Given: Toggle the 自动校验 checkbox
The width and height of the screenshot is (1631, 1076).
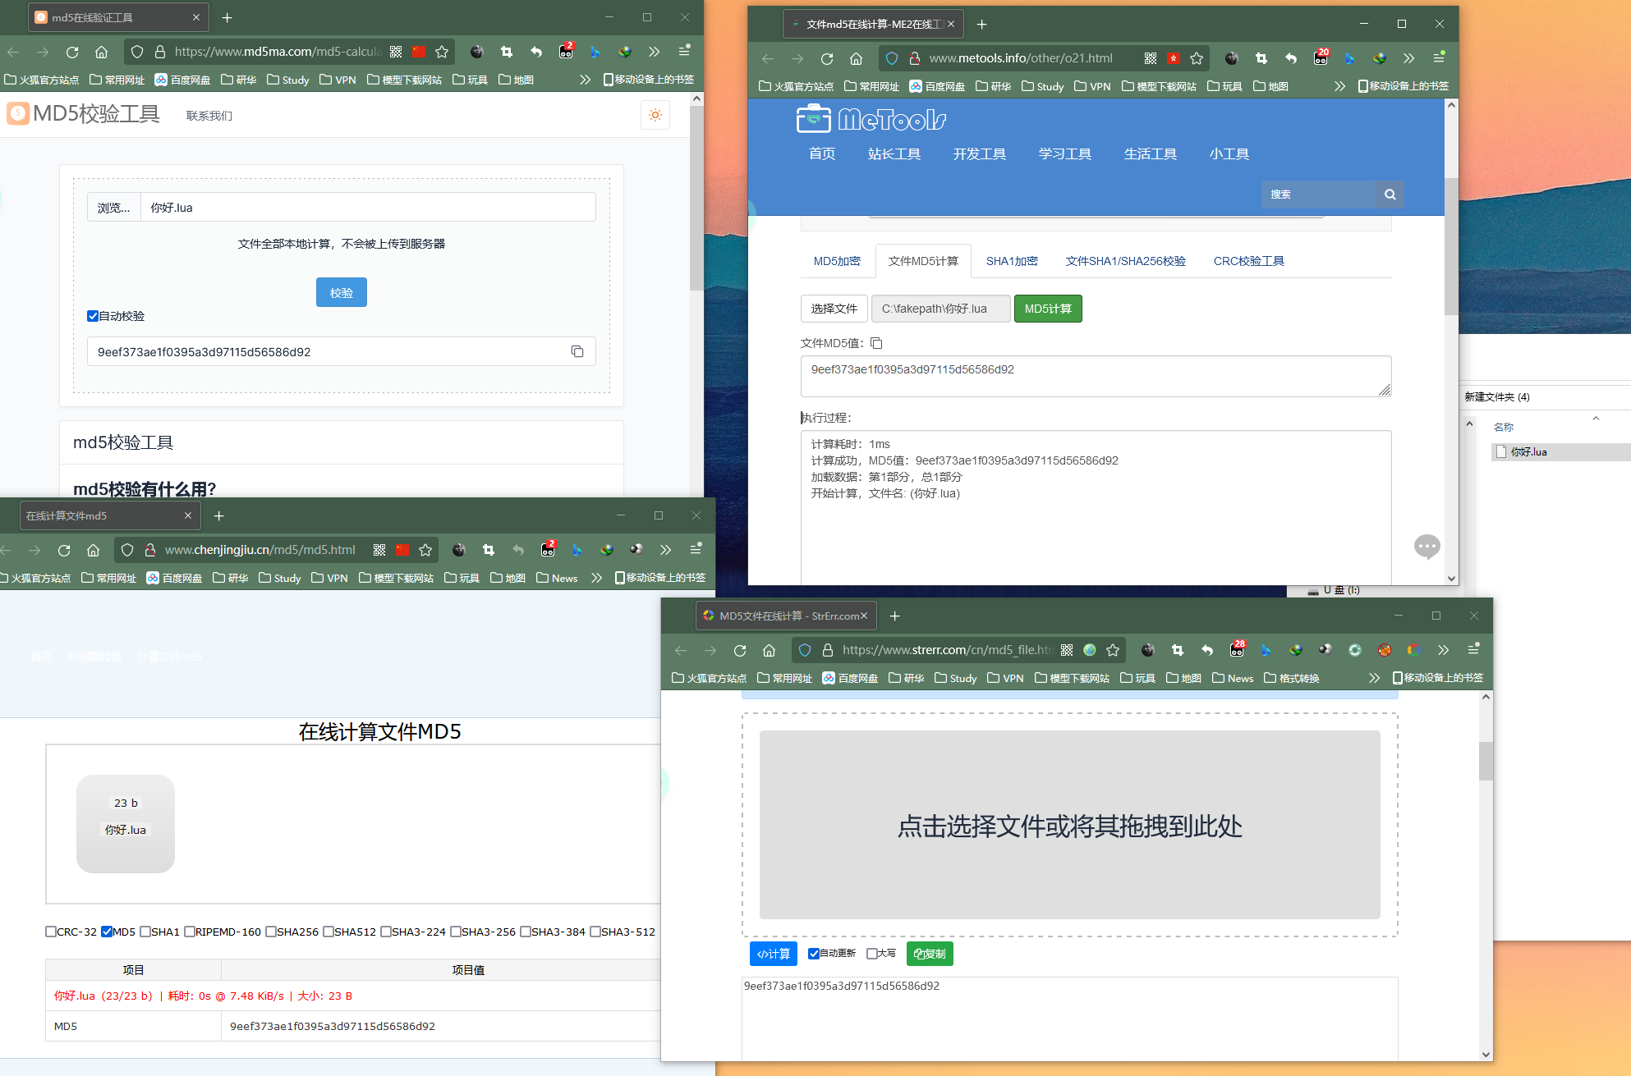Looking at the screenshot, I should (94, 316).
